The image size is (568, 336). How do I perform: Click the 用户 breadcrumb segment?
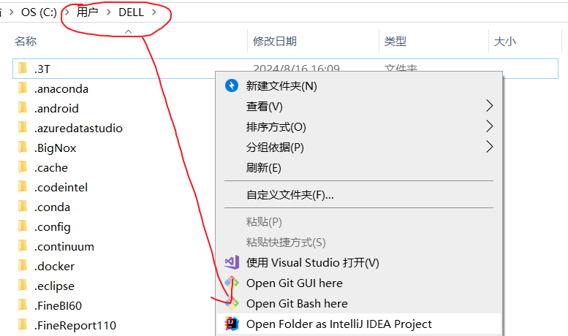pos(88,12)
